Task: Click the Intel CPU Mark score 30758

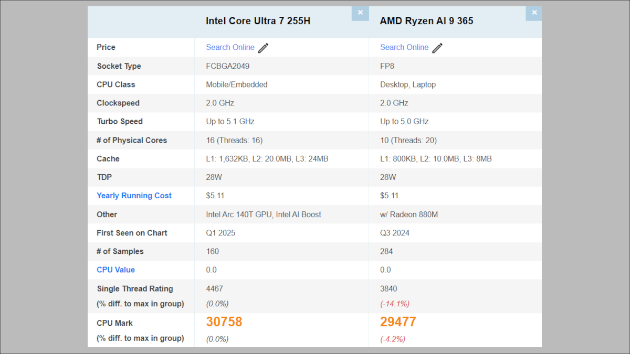Action: (224, 322)
